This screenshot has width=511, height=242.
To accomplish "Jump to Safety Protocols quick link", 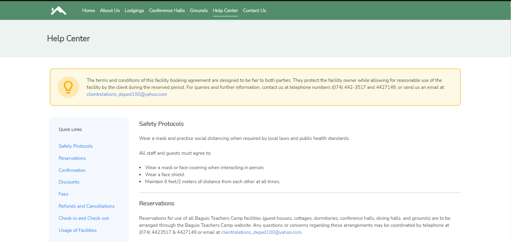I will pyautogui.click(x=76, y=146).
